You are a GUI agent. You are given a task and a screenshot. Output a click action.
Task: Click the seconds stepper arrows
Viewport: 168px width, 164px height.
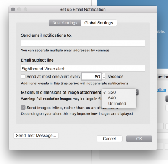pos(104,76)
